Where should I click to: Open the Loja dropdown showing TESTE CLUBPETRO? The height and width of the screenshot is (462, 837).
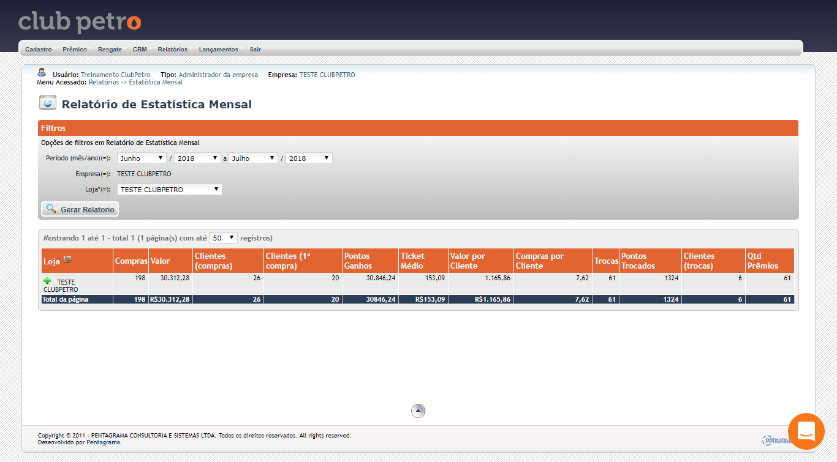[170, 189]
